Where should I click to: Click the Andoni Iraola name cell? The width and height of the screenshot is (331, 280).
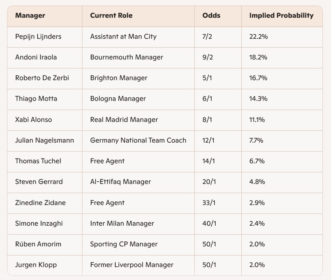(x=35, y=57)
